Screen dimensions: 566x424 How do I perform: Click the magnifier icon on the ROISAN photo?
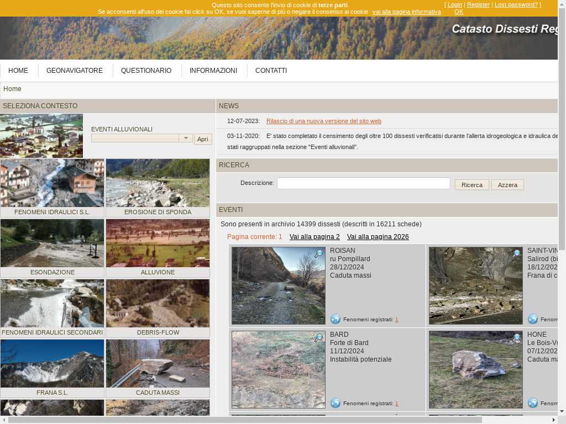coord(318,254)
